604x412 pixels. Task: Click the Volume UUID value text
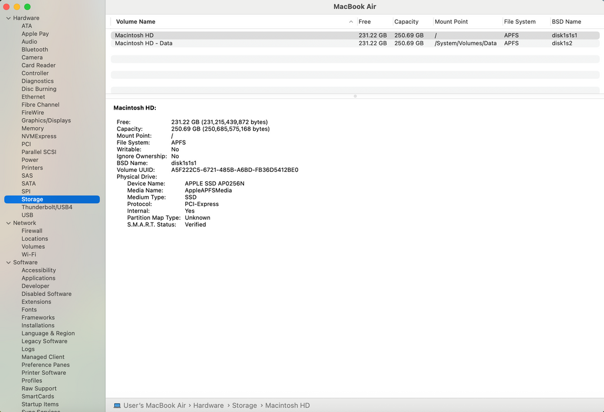(x=235, y=170)
